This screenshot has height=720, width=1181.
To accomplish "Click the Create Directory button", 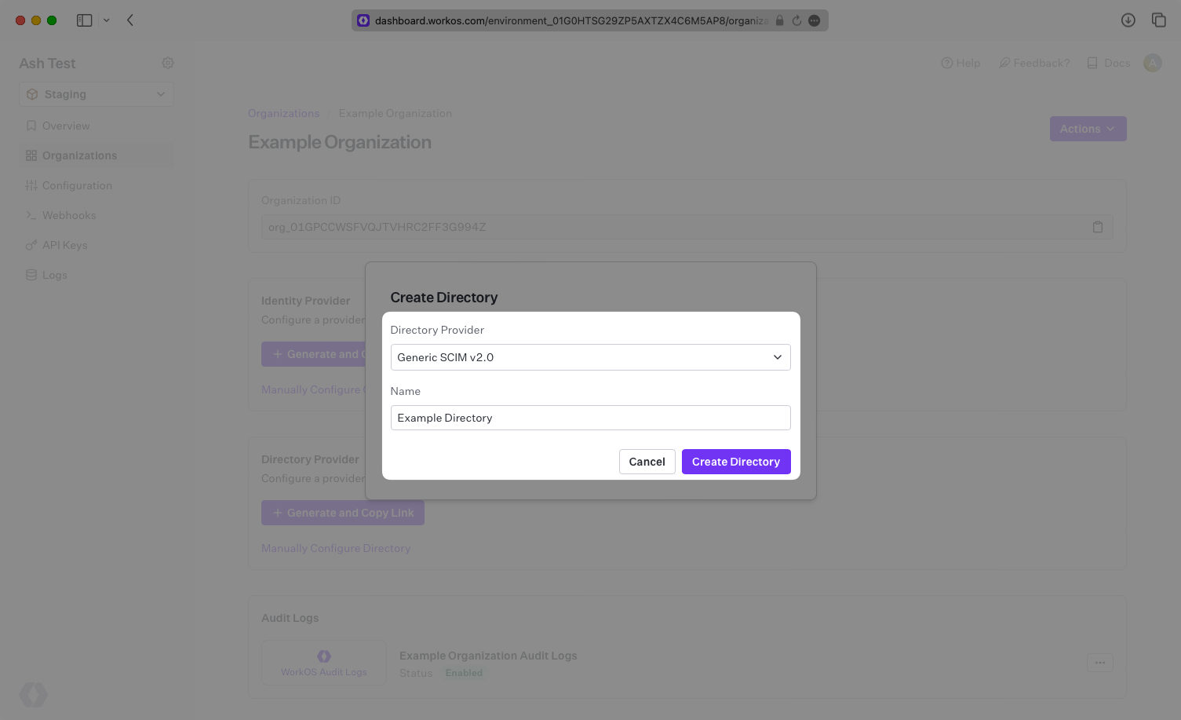I will tap(735, 462).
